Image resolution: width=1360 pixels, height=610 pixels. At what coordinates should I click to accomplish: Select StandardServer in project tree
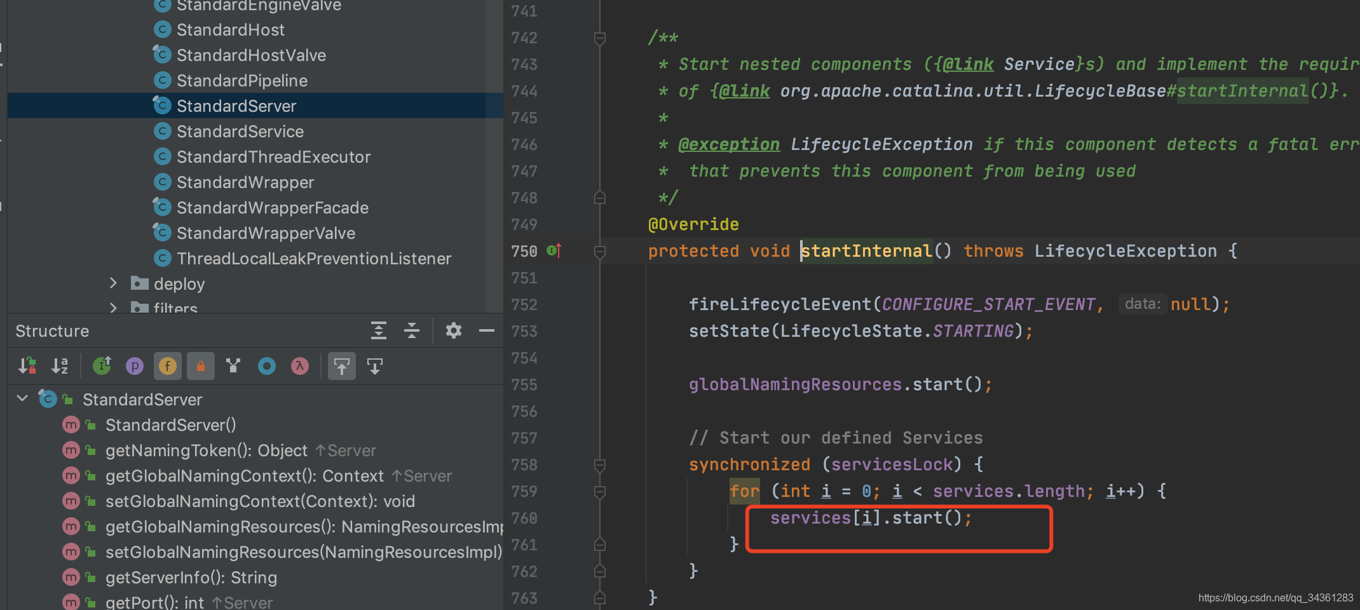(x=236, y=106)
